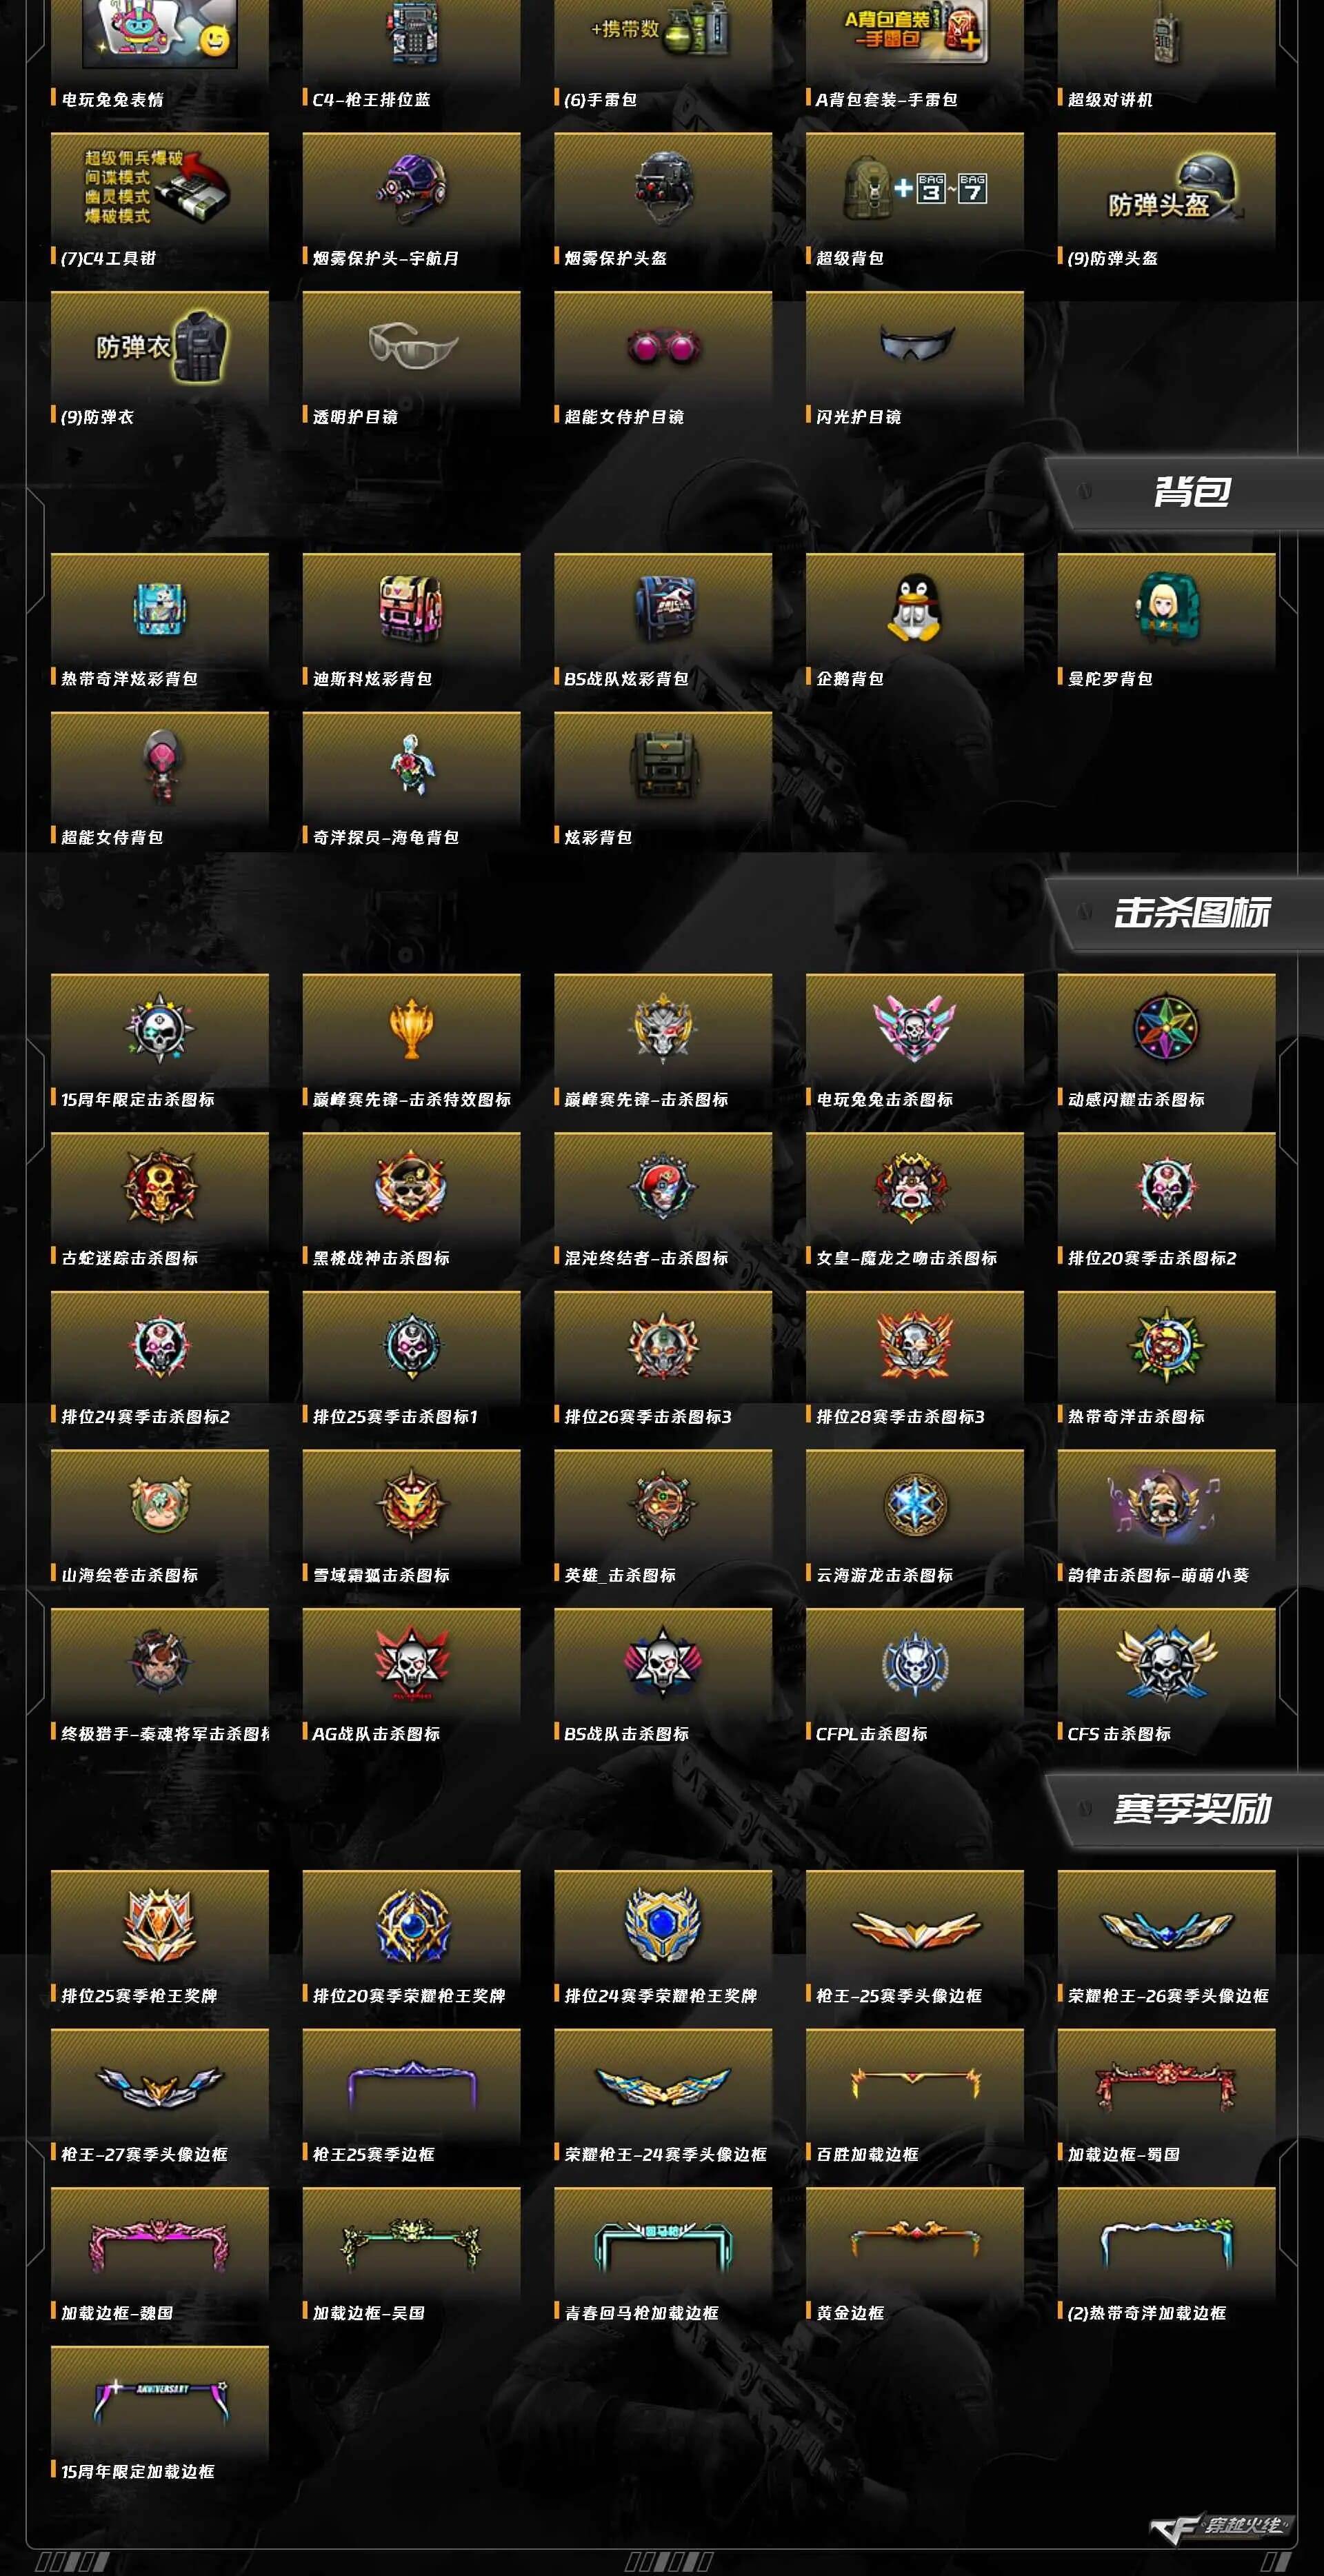The image size is (1324, 2576).
Task: Select the 加载边框-蜀国 red frame card
Action: pyautogui.click(x=1166, y=2099)
